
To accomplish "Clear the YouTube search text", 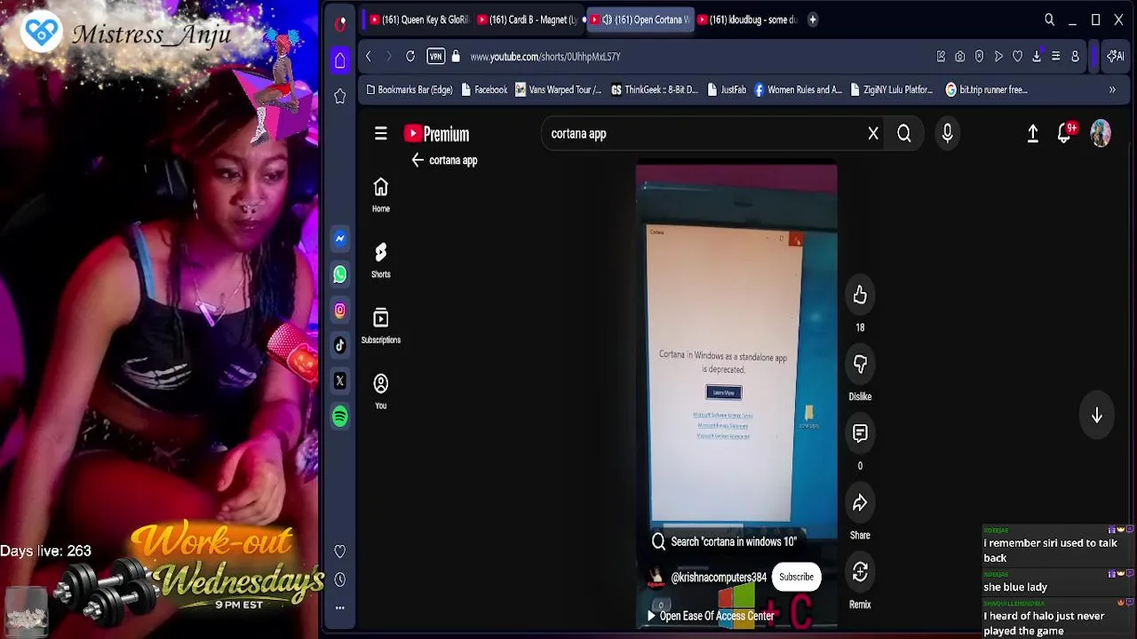I will click(x=873, y=133).
